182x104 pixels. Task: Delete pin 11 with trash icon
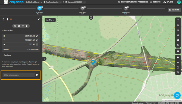[27, 26]
